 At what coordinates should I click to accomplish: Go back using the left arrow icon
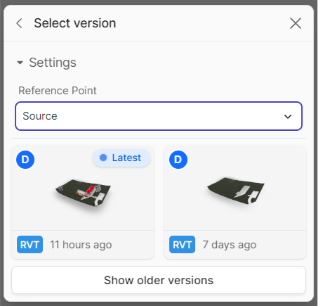[x=19, y=23]
